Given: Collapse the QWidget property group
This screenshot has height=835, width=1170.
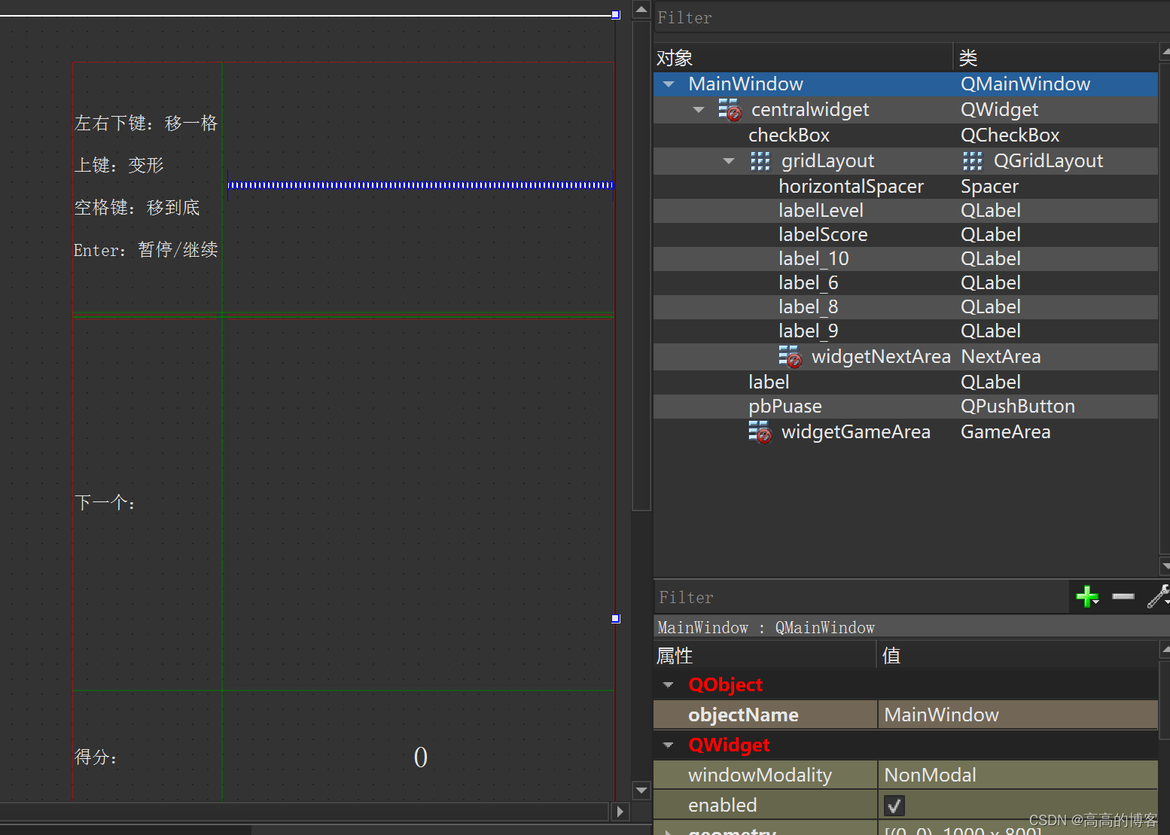Looking at the screenshot, I should (x=668, y=745).
